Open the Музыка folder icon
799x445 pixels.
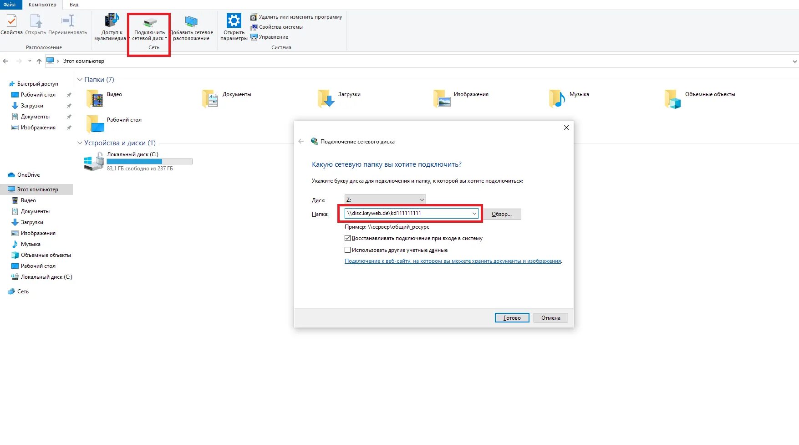[x=557, y=98]
